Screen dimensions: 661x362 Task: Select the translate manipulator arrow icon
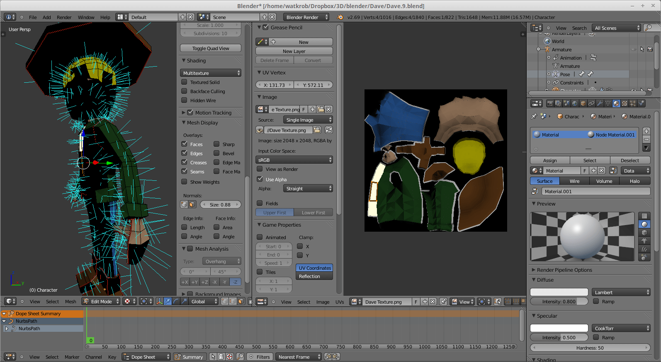pos(168,302)
